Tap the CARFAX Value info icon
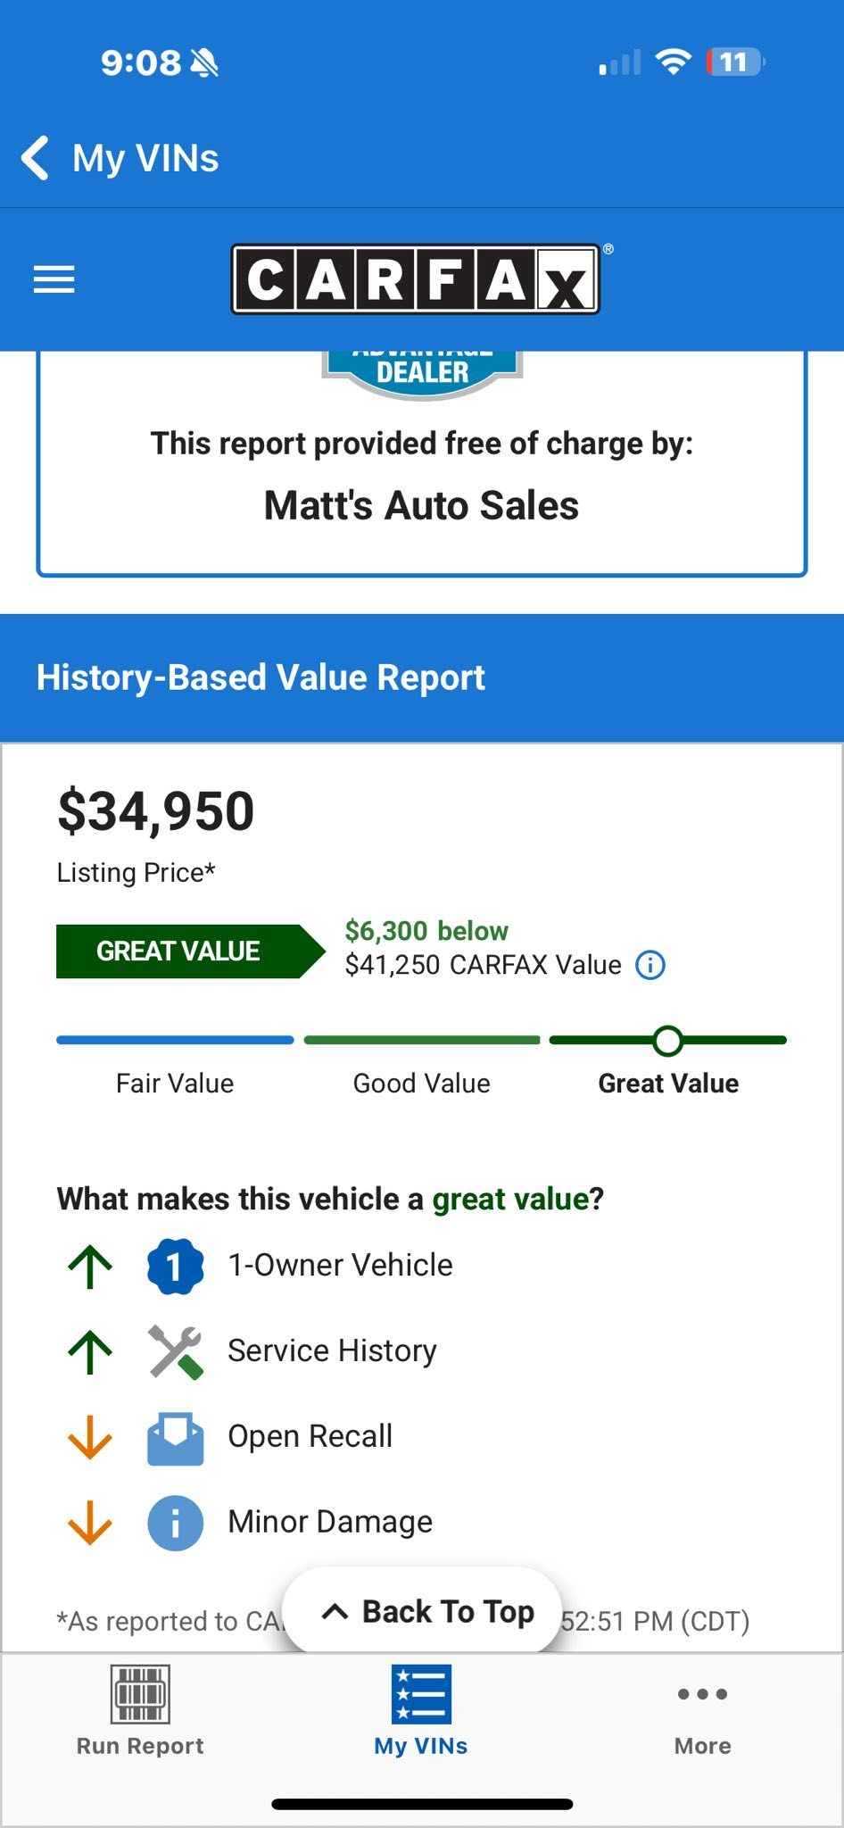 pyautogui.click(x=650, y=965)
